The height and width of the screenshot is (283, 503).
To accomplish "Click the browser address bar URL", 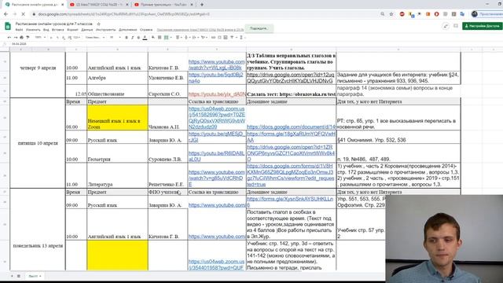I will pos(124,14).
